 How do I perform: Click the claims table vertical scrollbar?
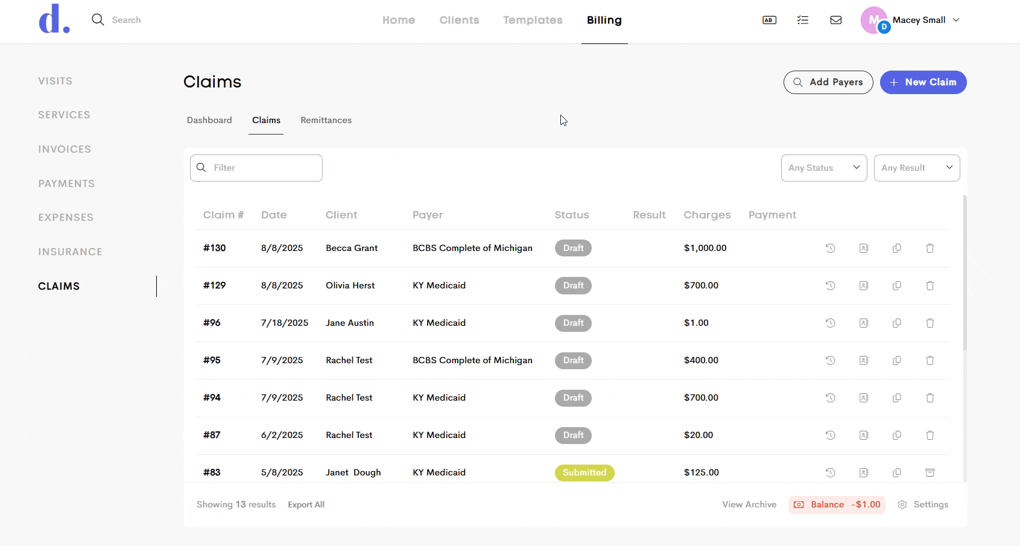point(965,273)
